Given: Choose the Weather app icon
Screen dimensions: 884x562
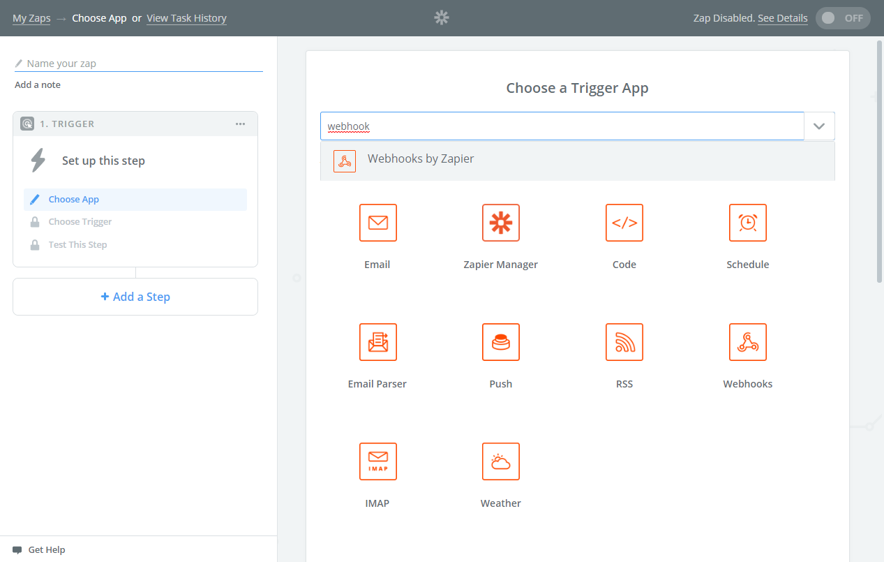Looking at the screenshot, I should tap(500, 461).
